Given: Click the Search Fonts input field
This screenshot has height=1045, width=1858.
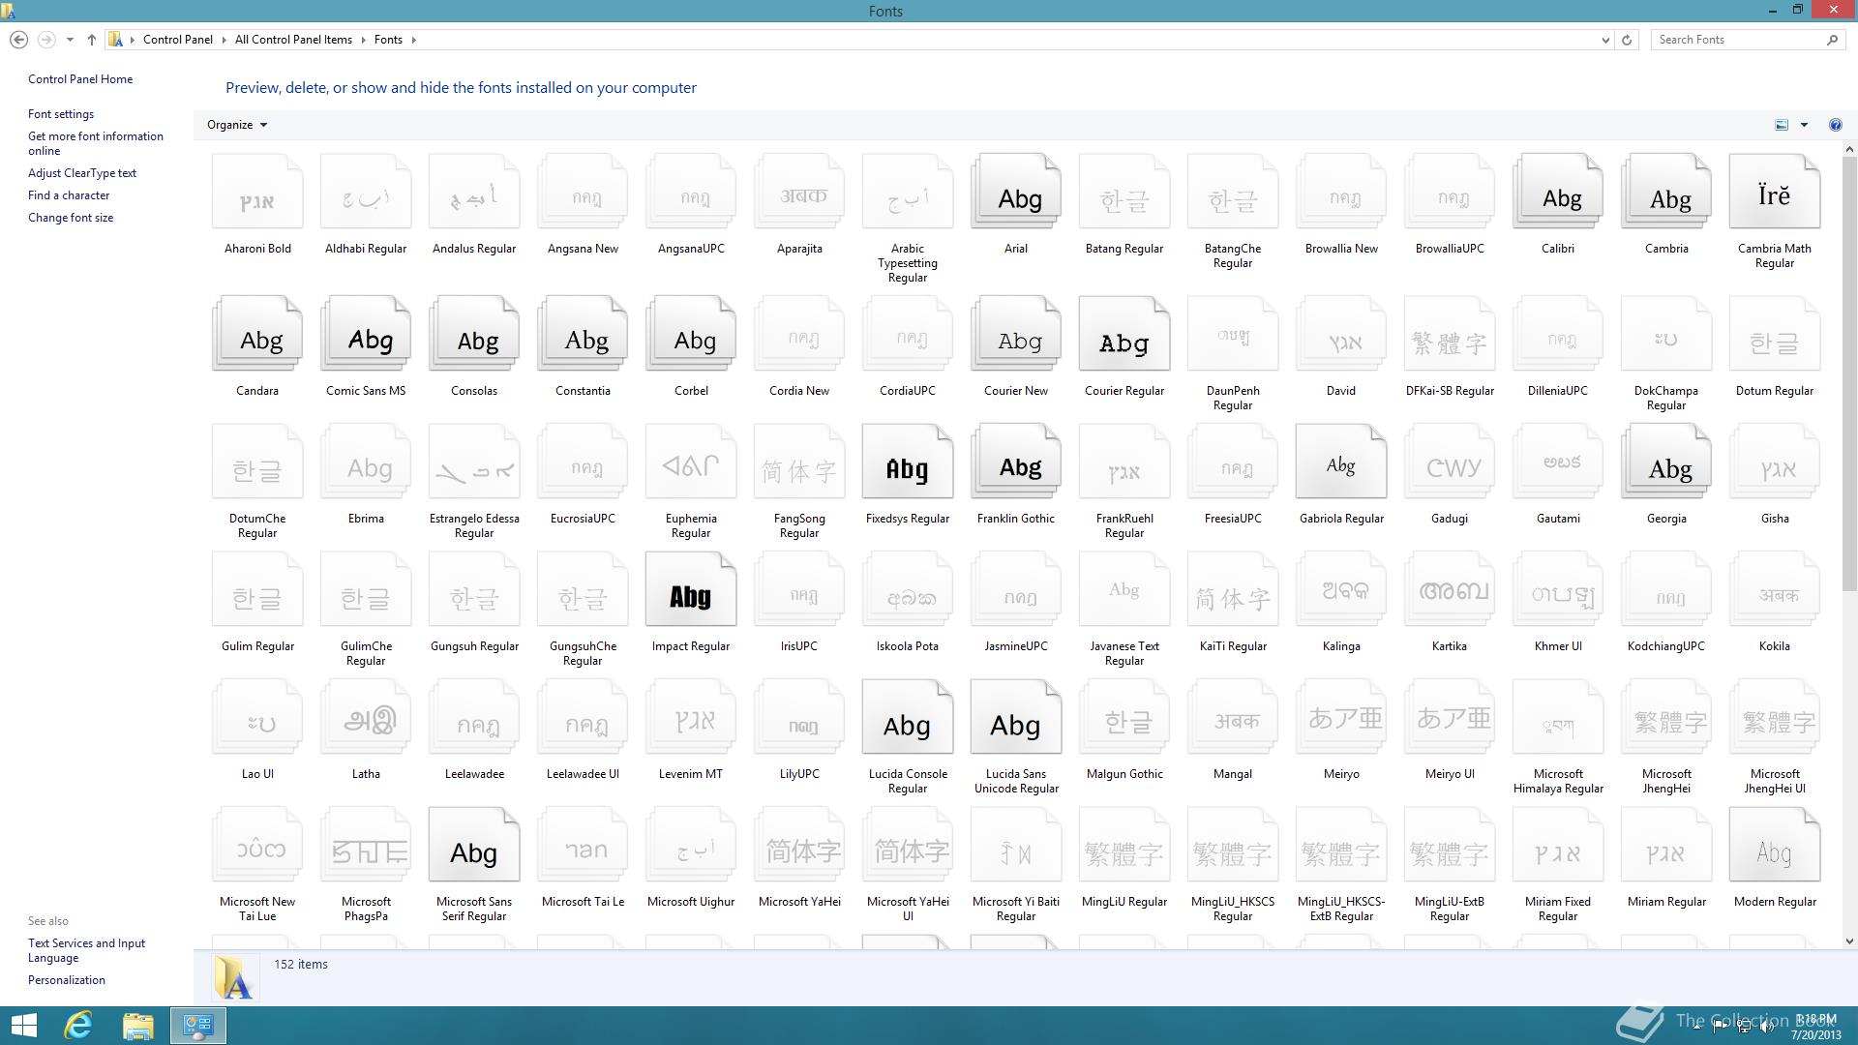Looking at the screenshot, I should click(x=1739, y=40).
